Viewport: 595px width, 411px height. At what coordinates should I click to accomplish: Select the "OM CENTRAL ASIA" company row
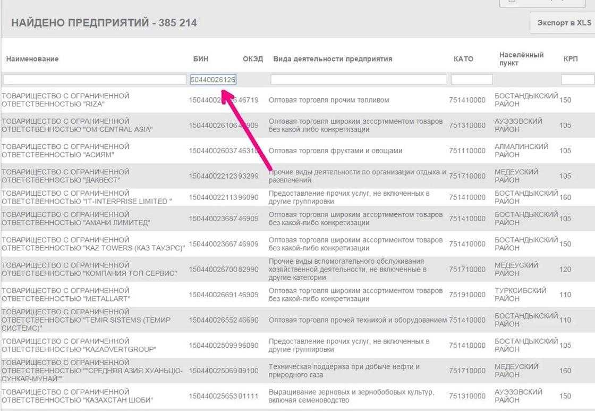coord(297,125)
